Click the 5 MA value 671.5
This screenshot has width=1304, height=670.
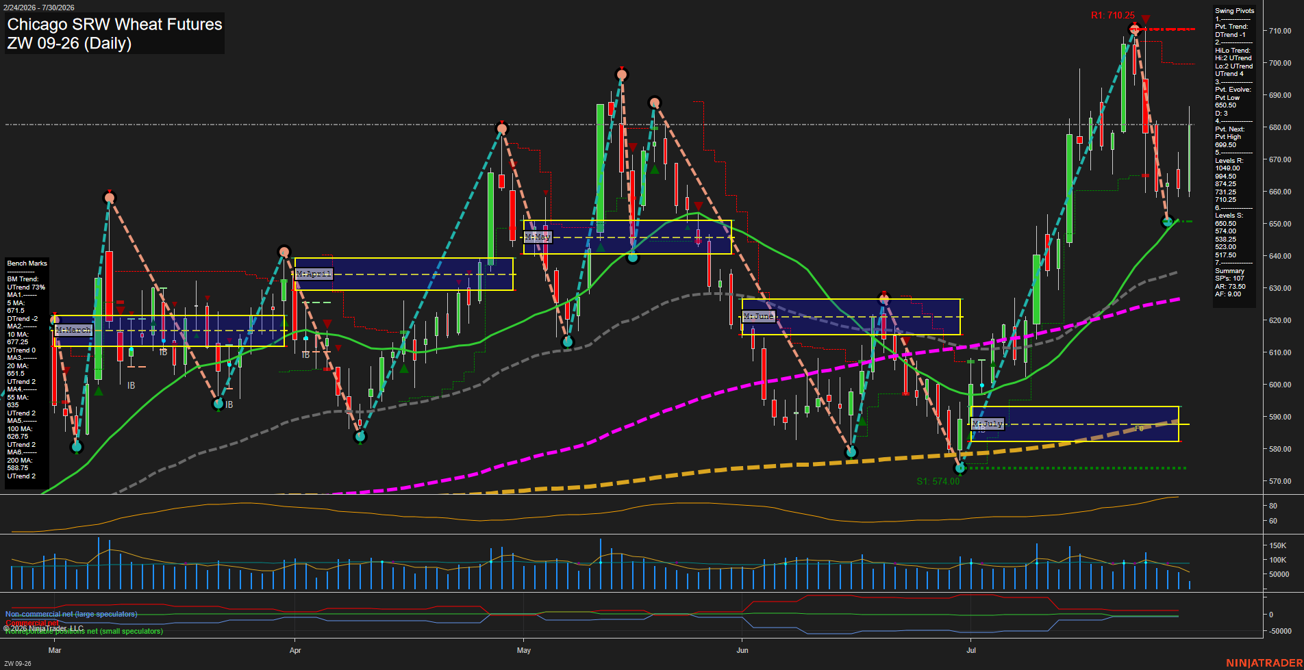click(15, 311)
